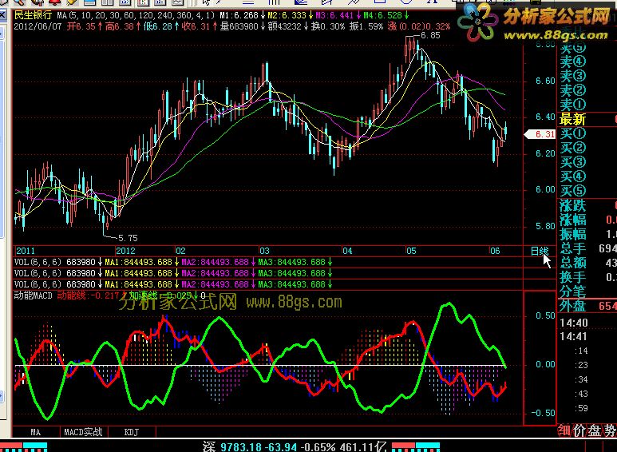This screenshot has height=452, width=617.
Task: Click the 6.60 price axis label
Action: pos(545,81)
